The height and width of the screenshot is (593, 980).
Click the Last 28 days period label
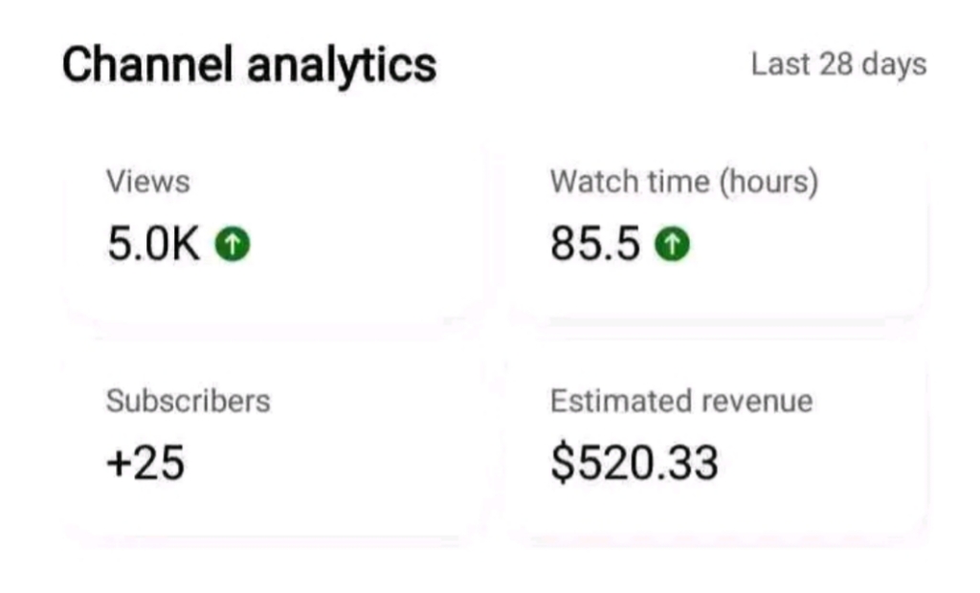[838, 65]
